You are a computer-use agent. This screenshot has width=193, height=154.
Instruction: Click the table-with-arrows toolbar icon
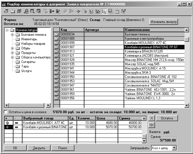click(111, 11)
